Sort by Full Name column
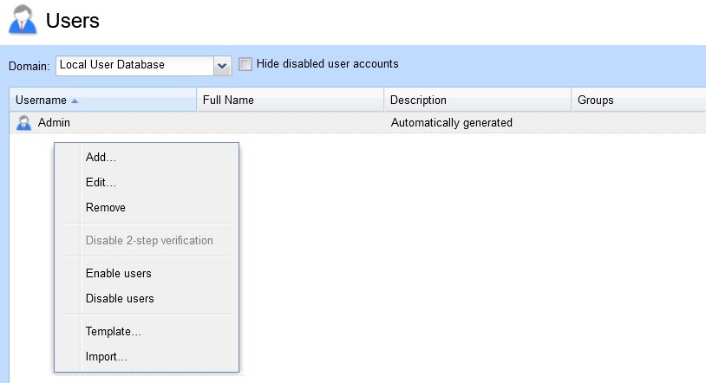Screen dimensions: 706x383 228,101
